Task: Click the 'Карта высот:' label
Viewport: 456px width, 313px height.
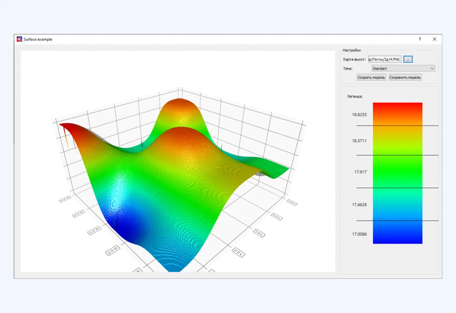Action: point(354,59)
